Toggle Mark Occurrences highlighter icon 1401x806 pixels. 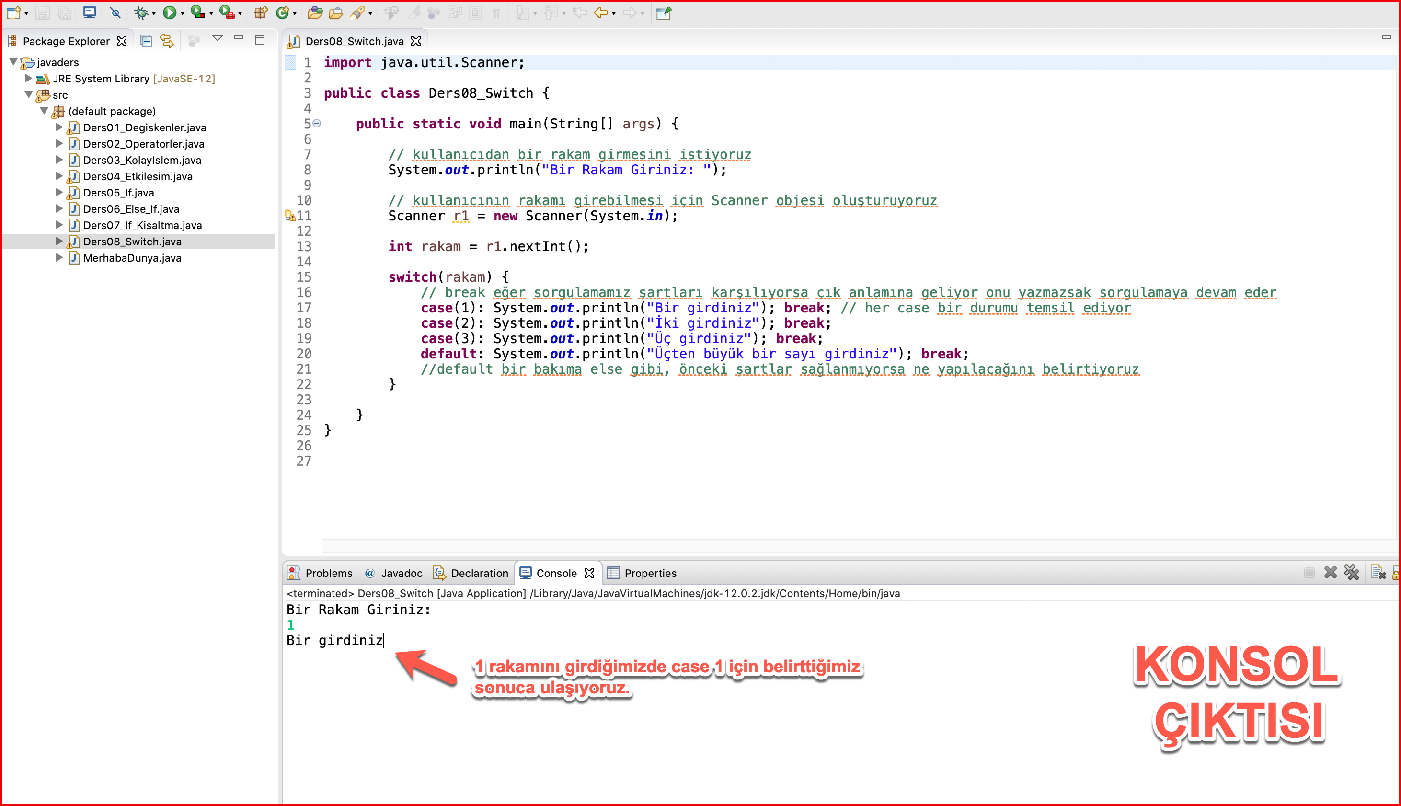[x=413, y=13]
